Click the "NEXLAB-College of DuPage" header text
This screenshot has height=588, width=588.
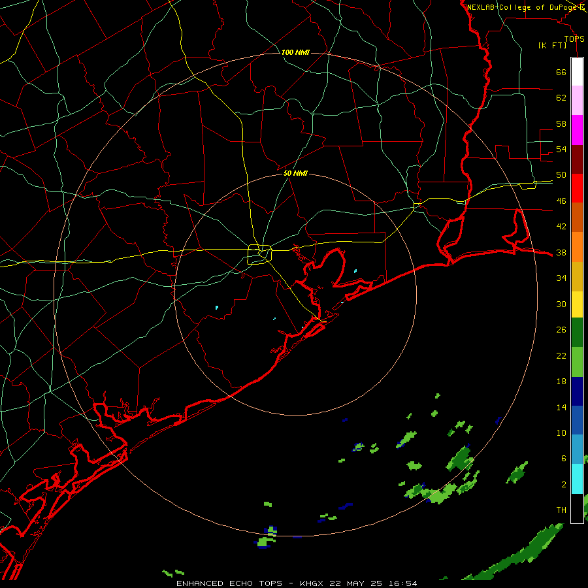click(521, 7)
